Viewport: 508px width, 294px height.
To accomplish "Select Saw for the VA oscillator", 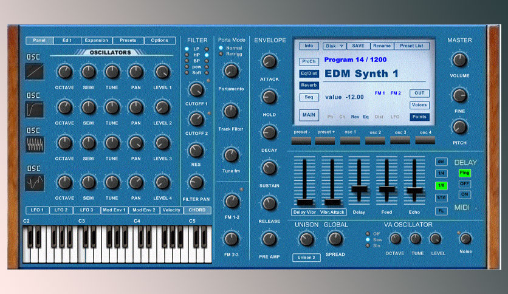I will coord(368,239).
